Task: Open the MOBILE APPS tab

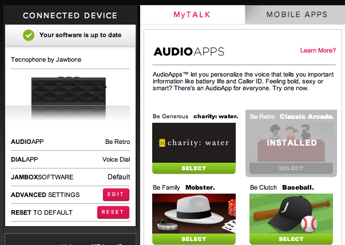Action: pyautogui.click(x=296, y=15)
